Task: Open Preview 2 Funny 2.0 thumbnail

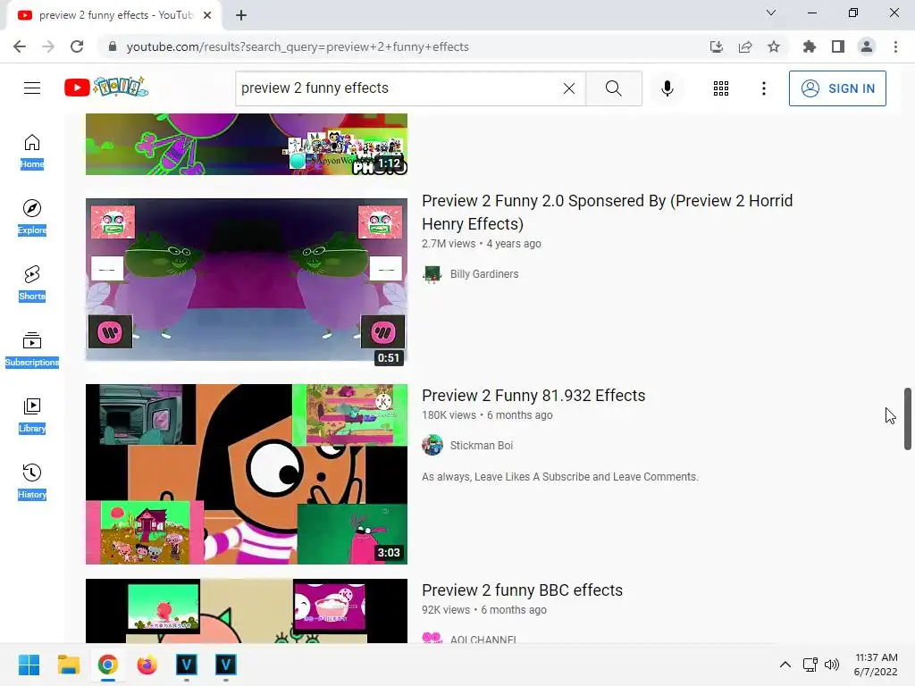Action: click(247, 280)
